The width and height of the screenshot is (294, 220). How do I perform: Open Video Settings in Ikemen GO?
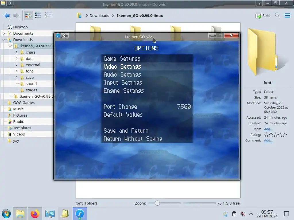coord(147,66)
